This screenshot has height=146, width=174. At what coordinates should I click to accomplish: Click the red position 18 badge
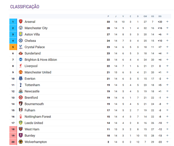tap(13, 129)
